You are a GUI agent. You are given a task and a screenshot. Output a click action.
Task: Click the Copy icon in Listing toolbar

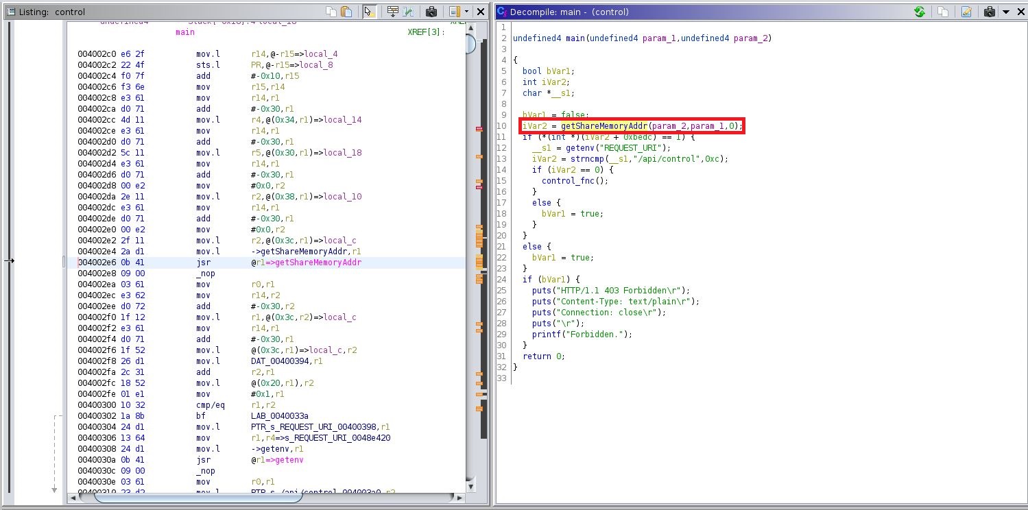(x=331, y=12)
